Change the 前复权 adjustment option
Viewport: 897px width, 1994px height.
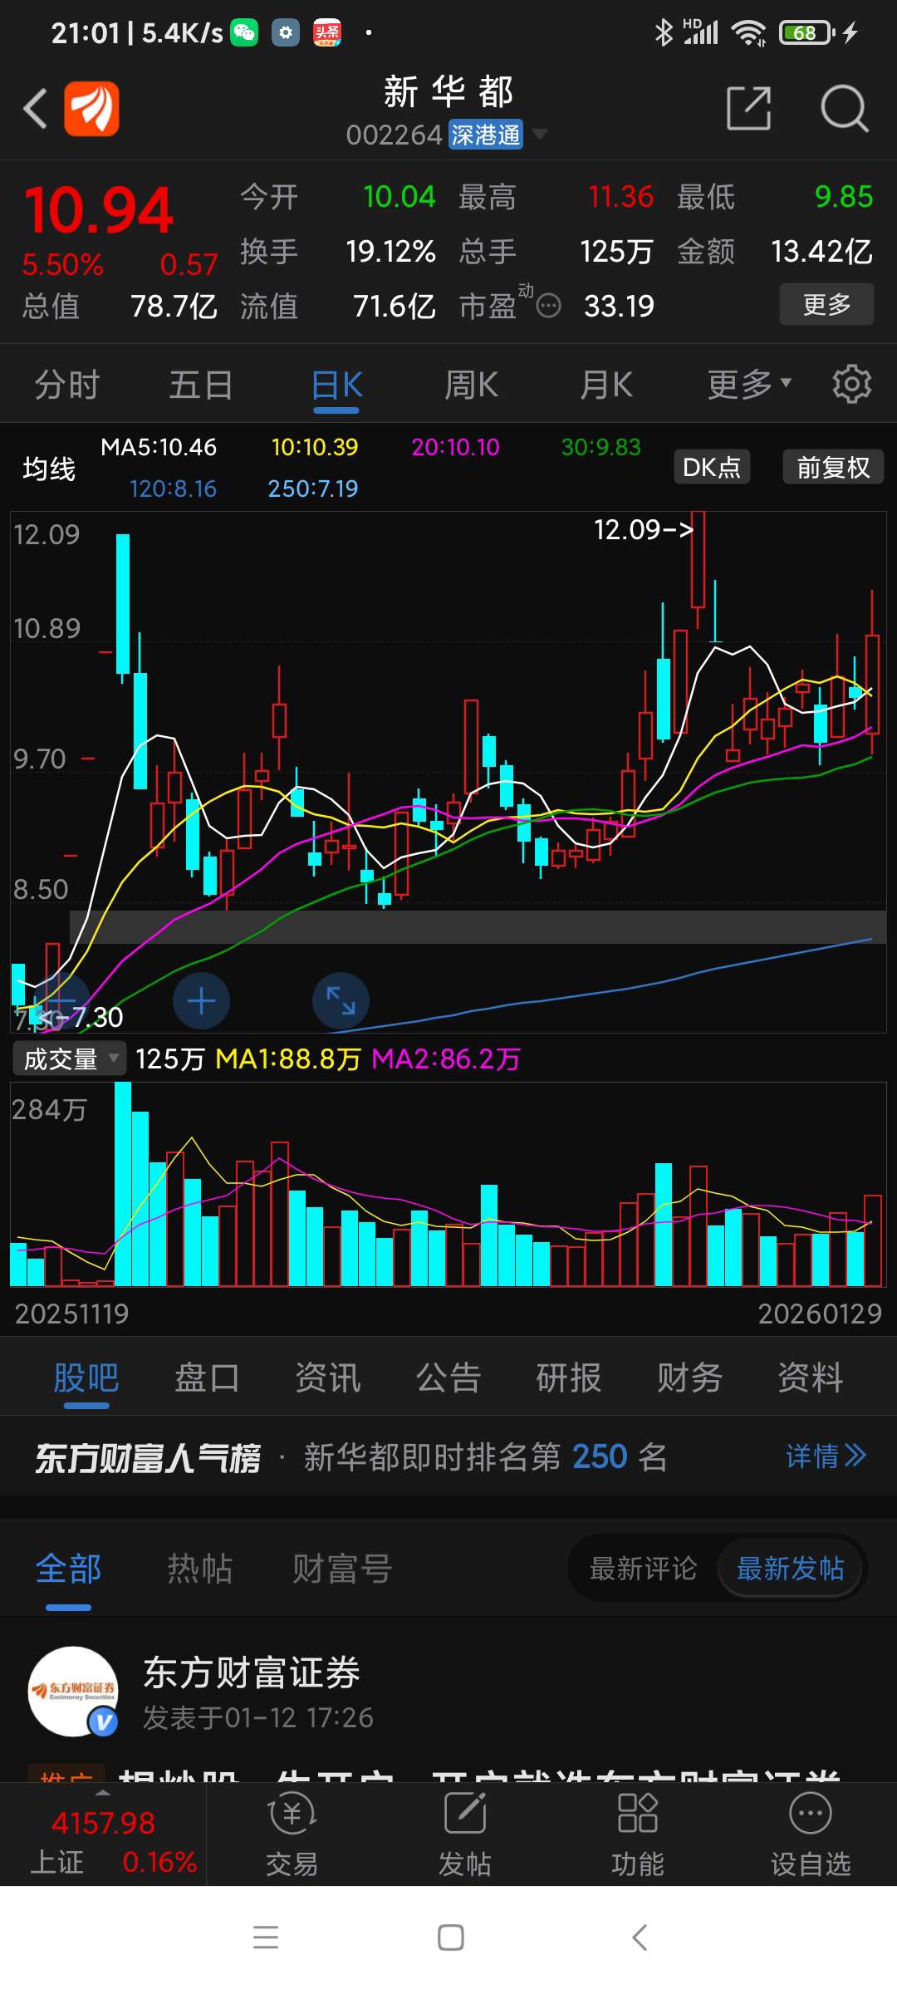pyautogui.click(x=833, y=467)
